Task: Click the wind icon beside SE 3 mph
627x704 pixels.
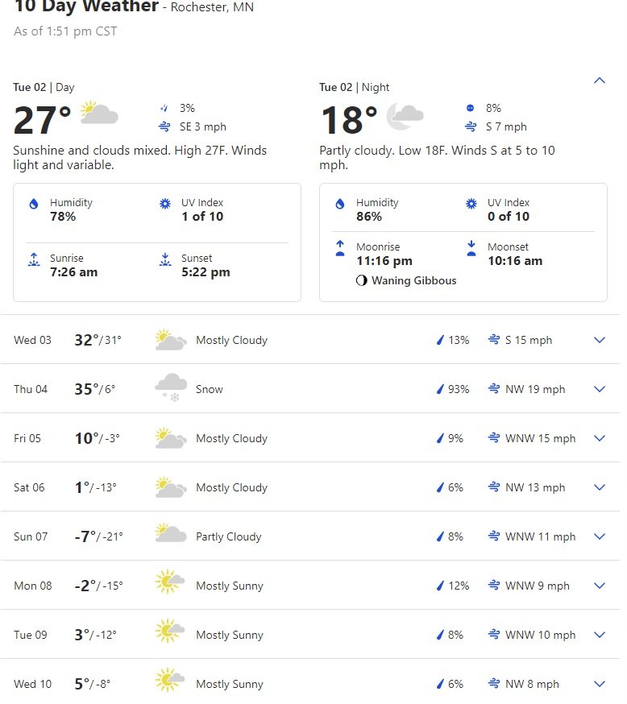Action: pos(164,127)
